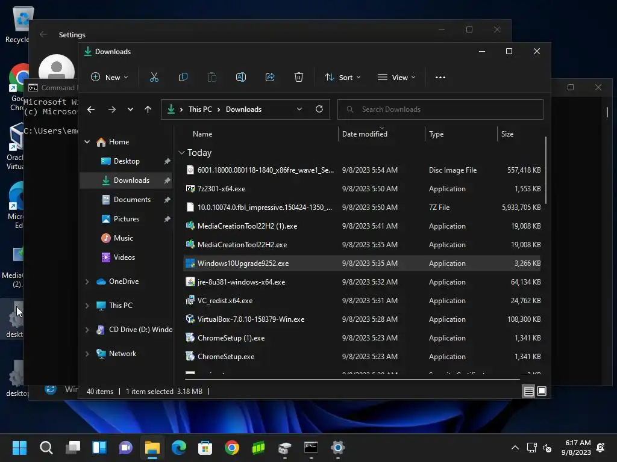
Task: Refresh the Downloads folder
Action: [319, 109]
